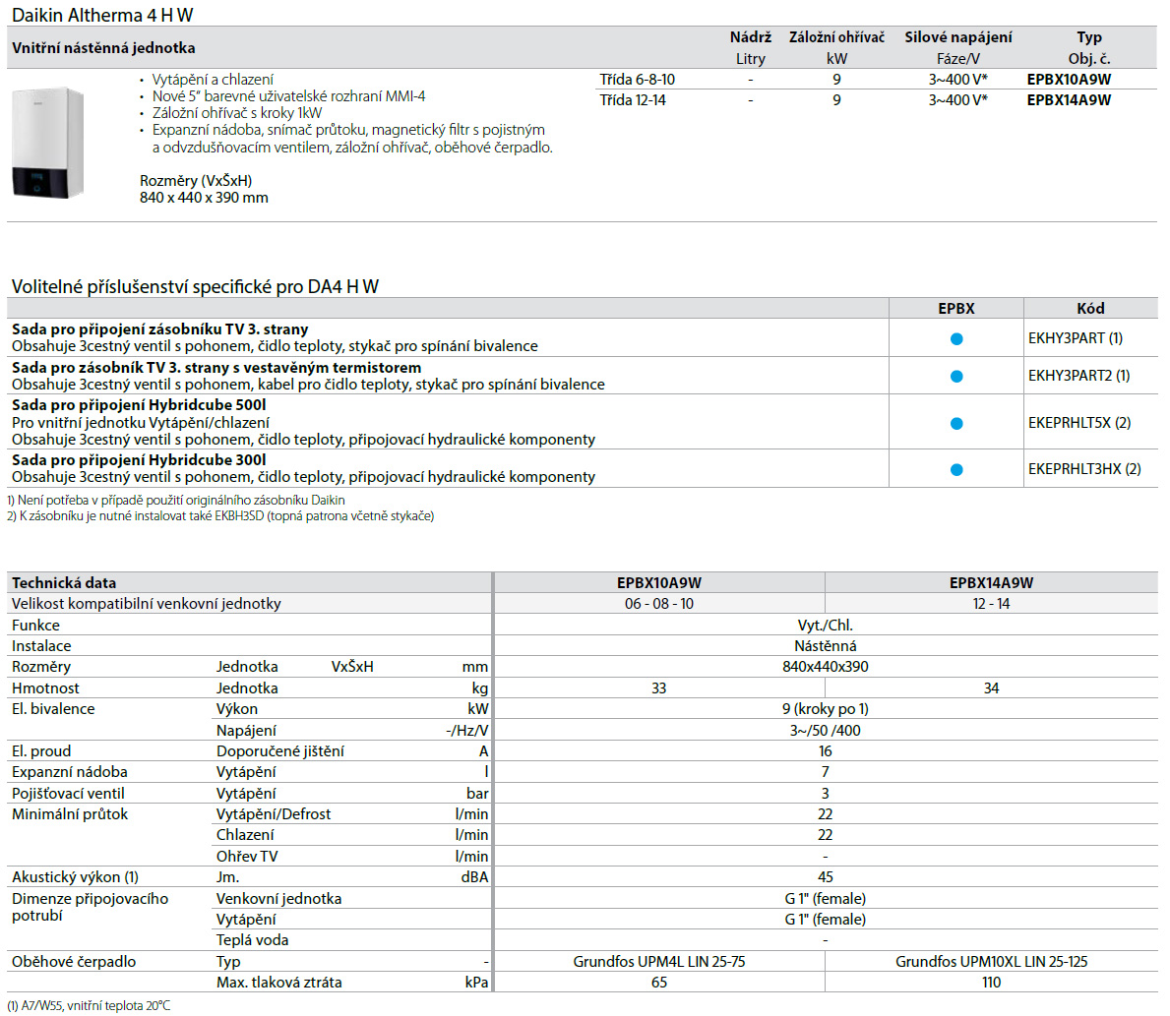Viewport: 1170px width, 1016px height.
Task: Click the Kód column header
Action: (1090, 308)
